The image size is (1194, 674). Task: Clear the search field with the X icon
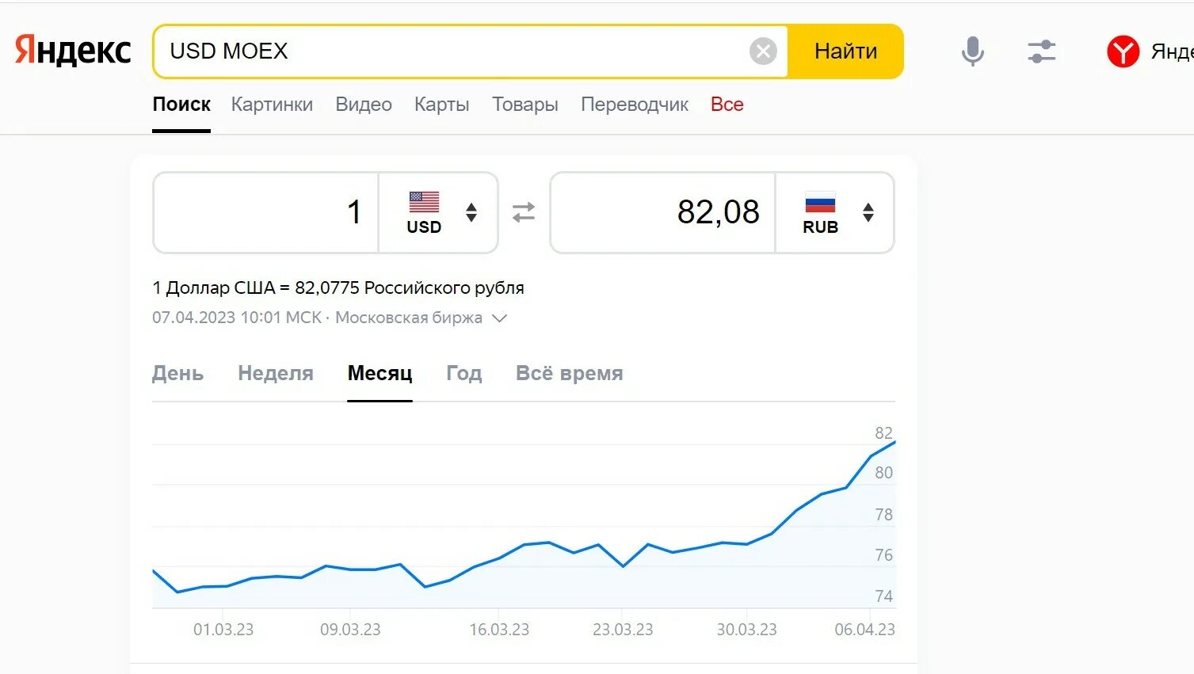[763, 51]
